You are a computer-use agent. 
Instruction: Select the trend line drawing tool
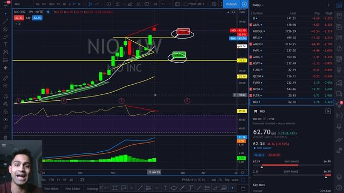coord(5,21)
